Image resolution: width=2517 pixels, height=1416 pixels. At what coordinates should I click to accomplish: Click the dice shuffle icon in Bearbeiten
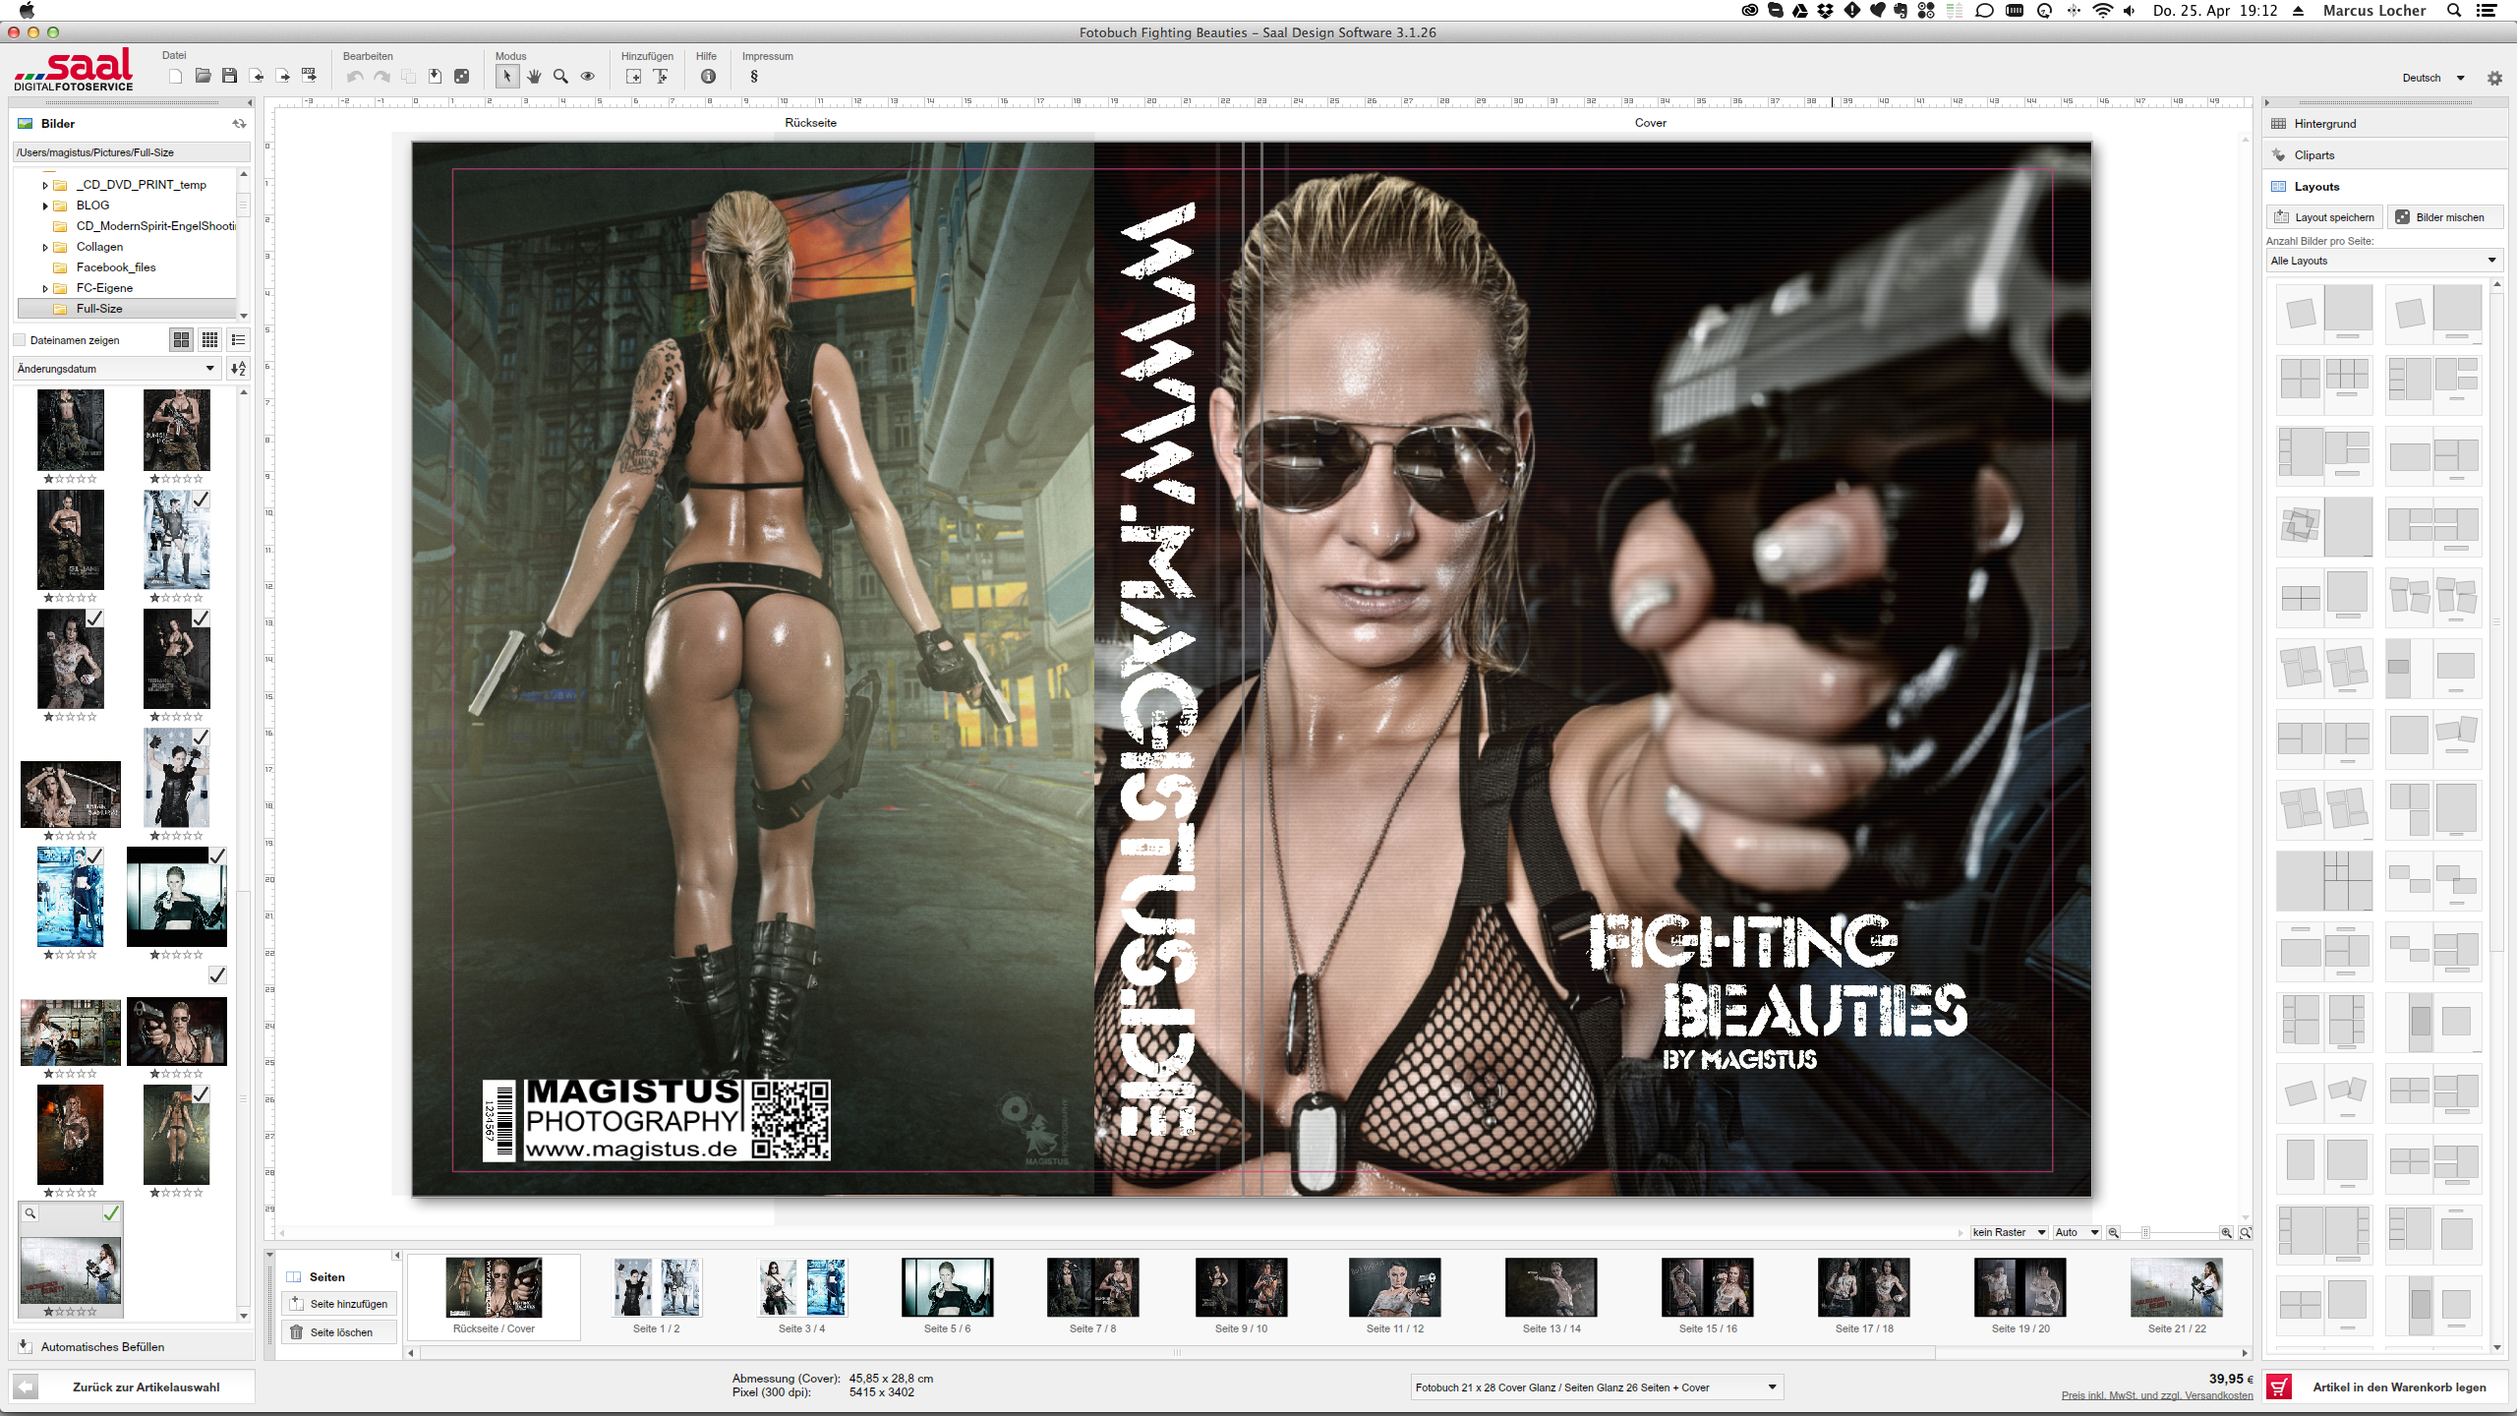click(x=461, y=76)
